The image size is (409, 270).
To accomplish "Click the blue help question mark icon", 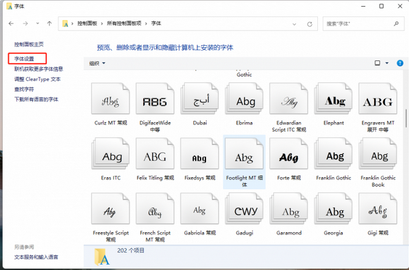I will coord(400,63).
